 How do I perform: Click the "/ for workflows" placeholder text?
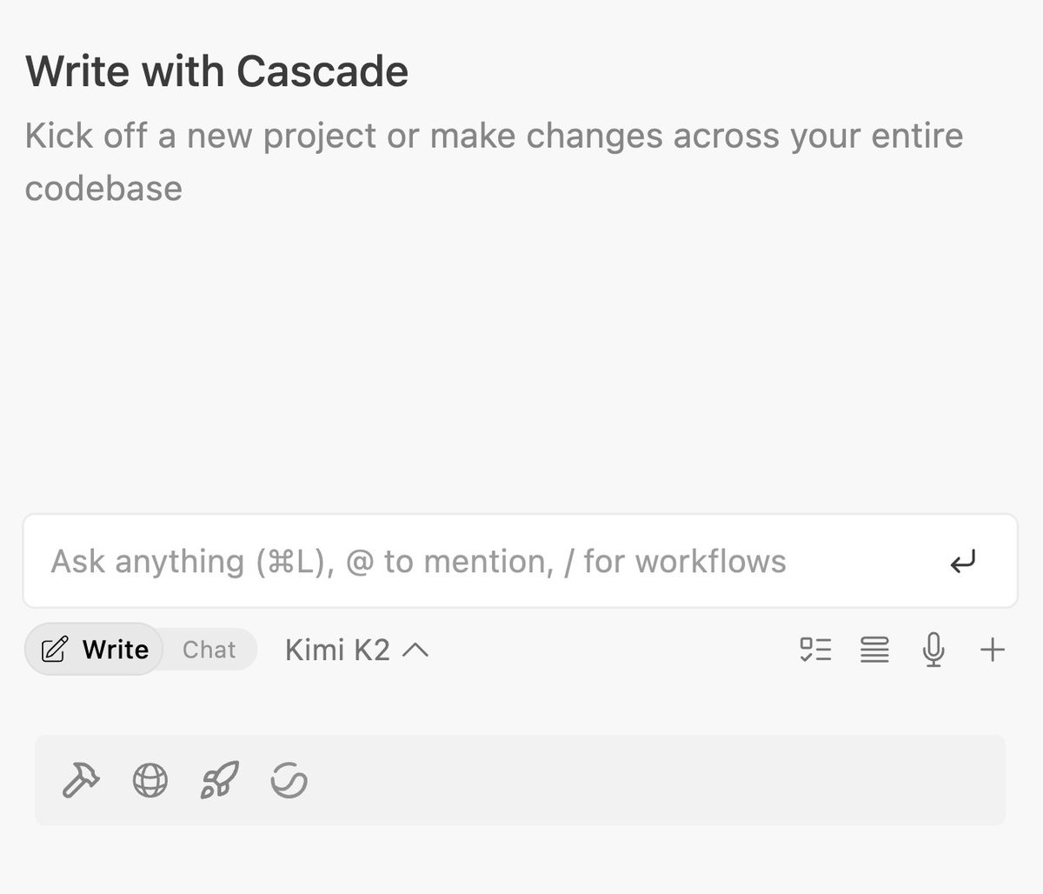click(674, 562)
